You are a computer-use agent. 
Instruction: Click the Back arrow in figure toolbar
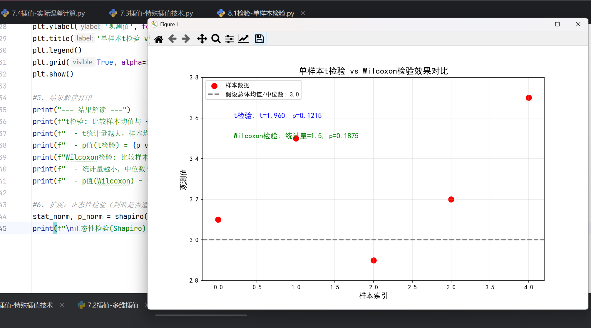[x=173, y=39]
